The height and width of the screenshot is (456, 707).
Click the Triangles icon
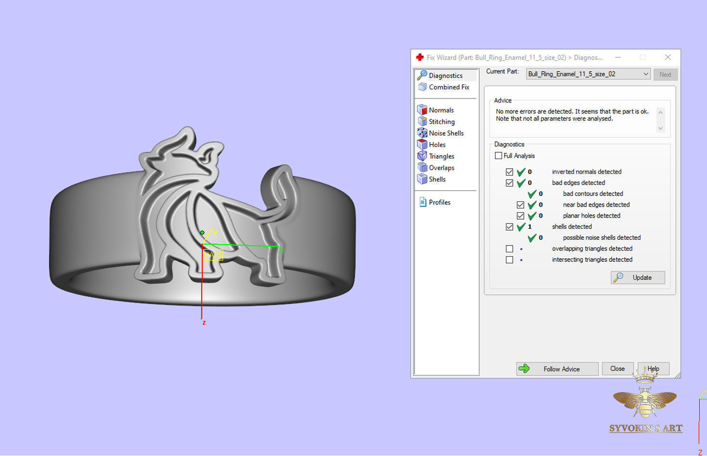[x=422, y=156]
